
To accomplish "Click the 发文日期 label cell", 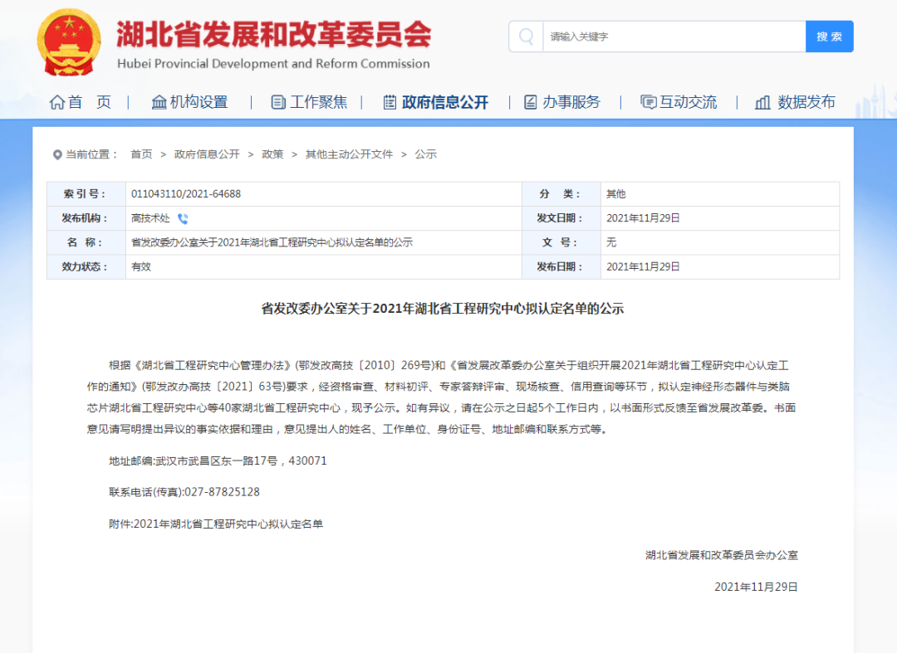I will [x=561, y=218].
